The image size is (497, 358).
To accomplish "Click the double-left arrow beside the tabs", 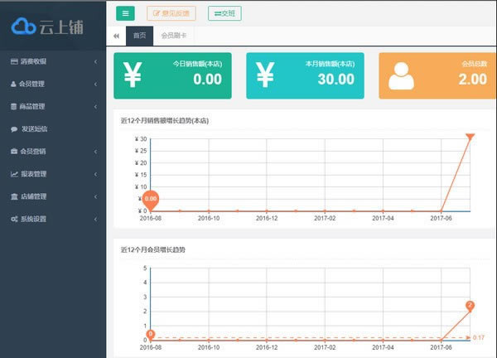I will tap(116, 36).
